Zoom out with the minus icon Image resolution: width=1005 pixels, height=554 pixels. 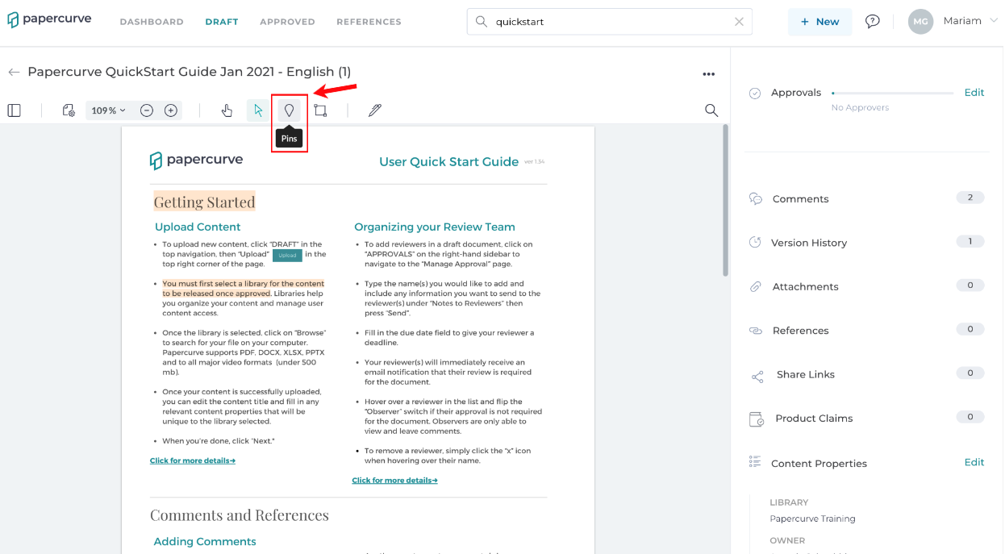click(x=147, y=110)
